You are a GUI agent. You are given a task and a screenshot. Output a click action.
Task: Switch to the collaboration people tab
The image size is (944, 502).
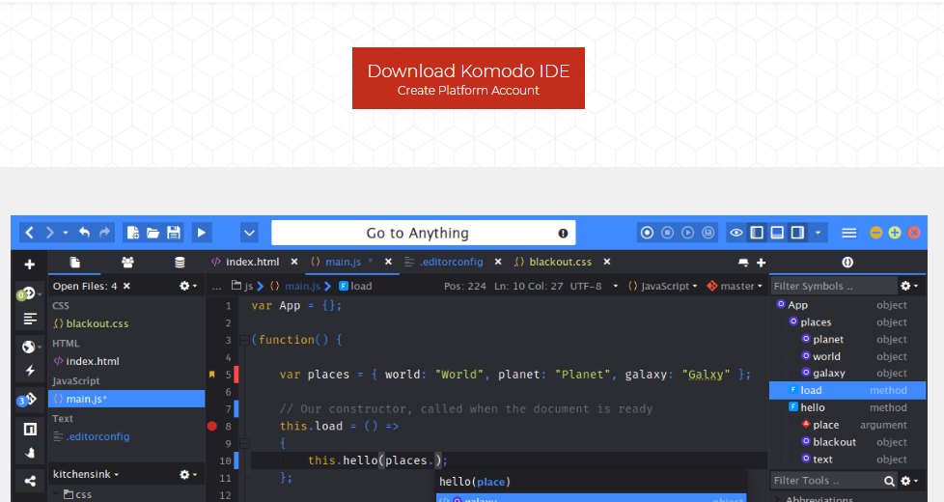pyautogui.click(x=127, y=263)
